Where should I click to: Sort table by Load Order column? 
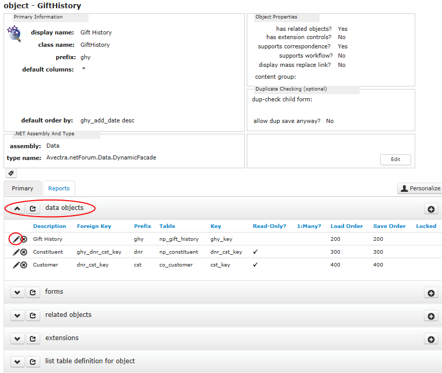[346, 226]
